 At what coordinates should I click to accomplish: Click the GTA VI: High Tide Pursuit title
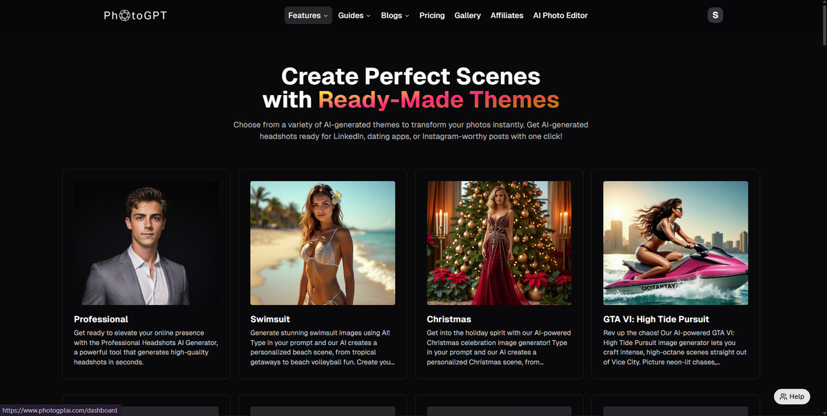655,319
